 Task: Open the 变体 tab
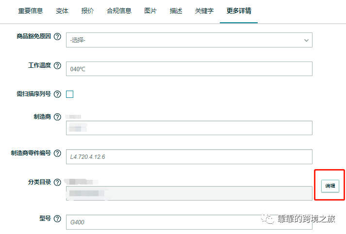[x=62, y=11]
